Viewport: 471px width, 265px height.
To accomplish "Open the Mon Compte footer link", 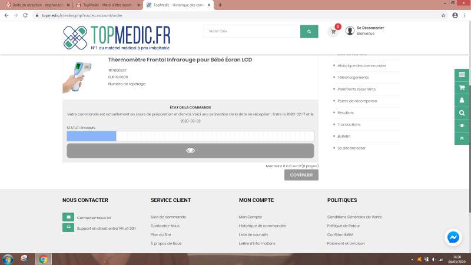I will 250,217.
